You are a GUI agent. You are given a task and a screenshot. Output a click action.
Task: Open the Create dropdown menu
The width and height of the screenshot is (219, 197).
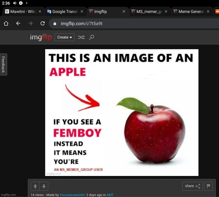[64, 37]
